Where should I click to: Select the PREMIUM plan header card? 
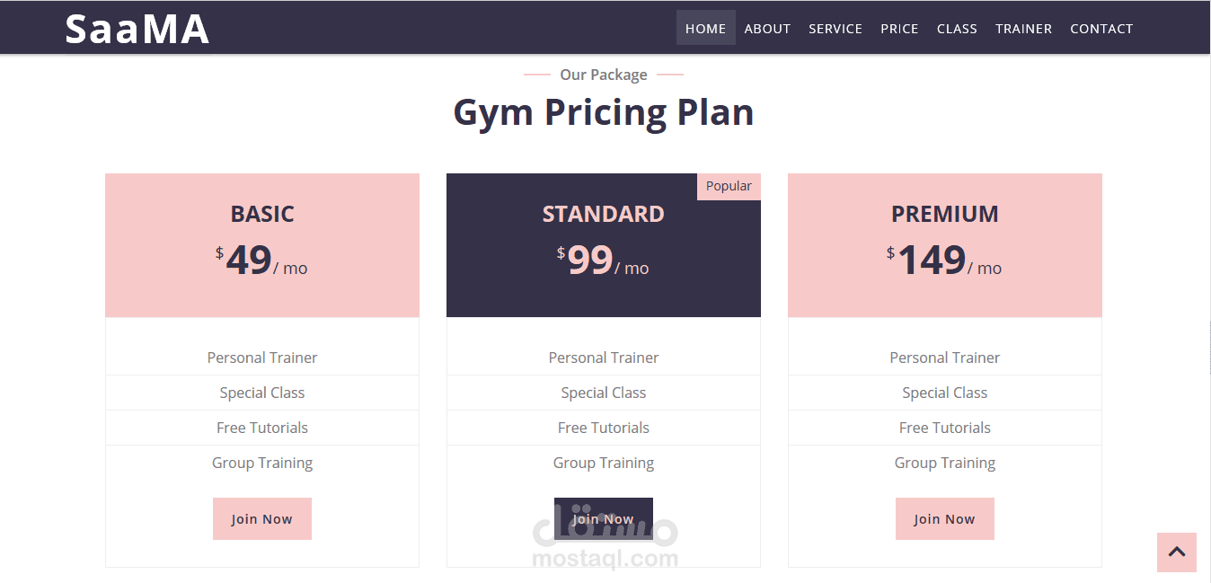pyautogui.click(x=945, y=244)
